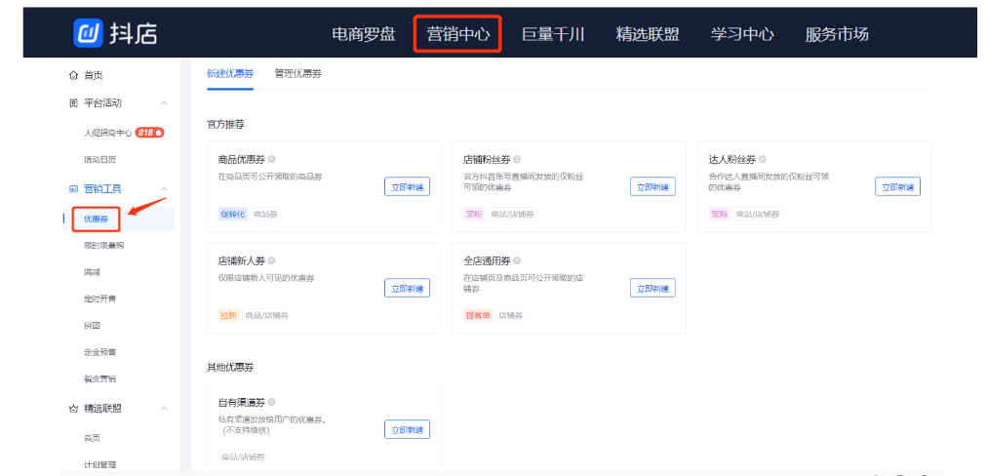This screenshot has height=476, width=989.
Task: Open 活动日历 in the sidebar
Action: coord(99,160)
